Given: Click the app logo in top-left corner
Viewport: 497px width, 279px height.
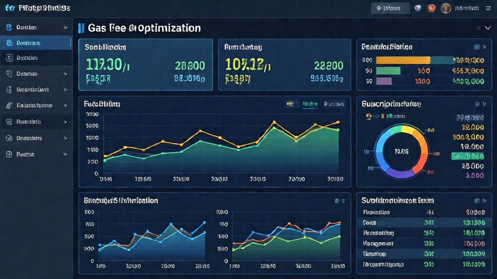Looking at the screenshot, I should coord(10,8).
